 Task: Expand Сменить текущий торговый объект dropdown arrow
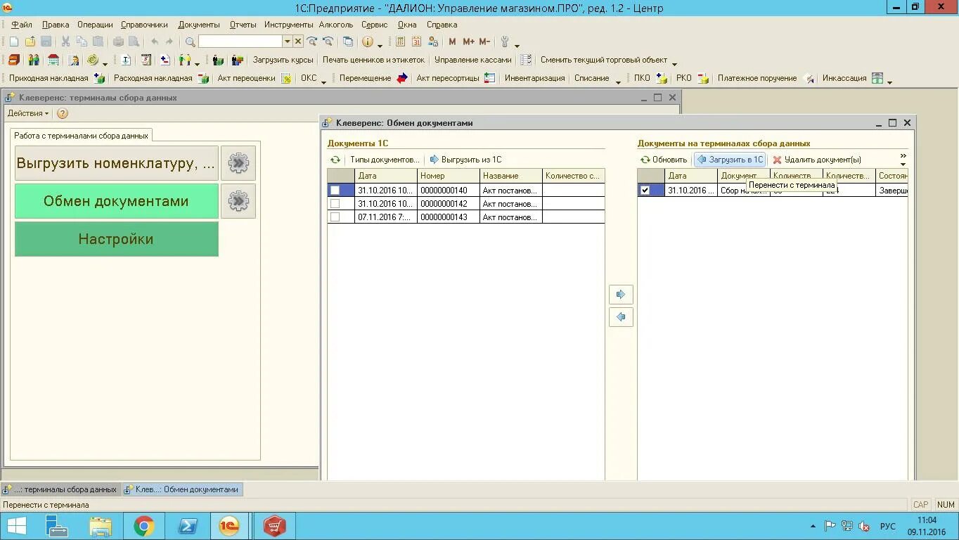(674, 63)
